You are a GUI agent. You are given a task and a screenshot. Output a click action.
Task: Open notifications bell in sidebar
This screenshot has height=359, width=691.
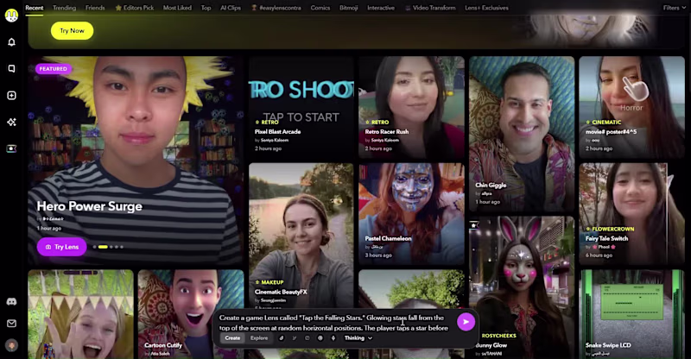(11, 41)
